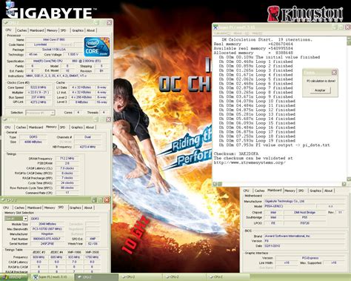Image resolution: width=351 pixels, height=281 pixels.
Task: Click the P55A-UD6(C) model field
Action: point(290,206)
